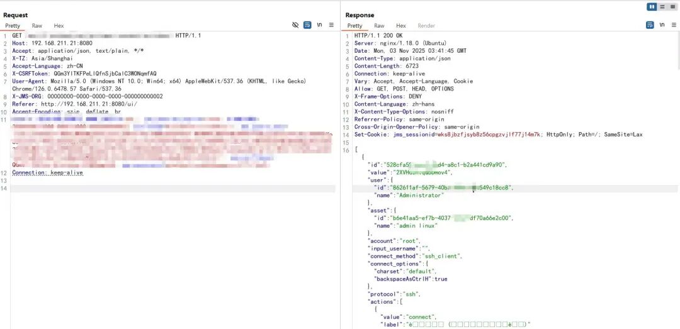Select the Raw tab in Request

(x=37, y=26)
